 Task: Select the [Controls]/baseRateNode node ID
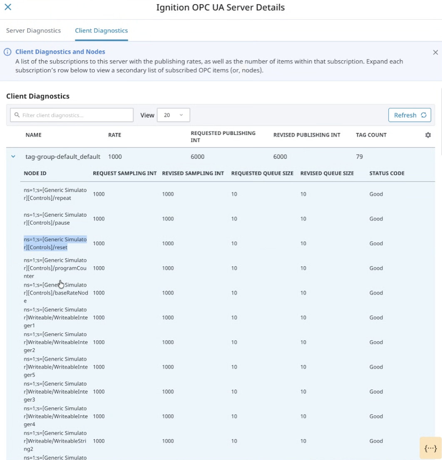pyautogui.click(x=56, y=293)
